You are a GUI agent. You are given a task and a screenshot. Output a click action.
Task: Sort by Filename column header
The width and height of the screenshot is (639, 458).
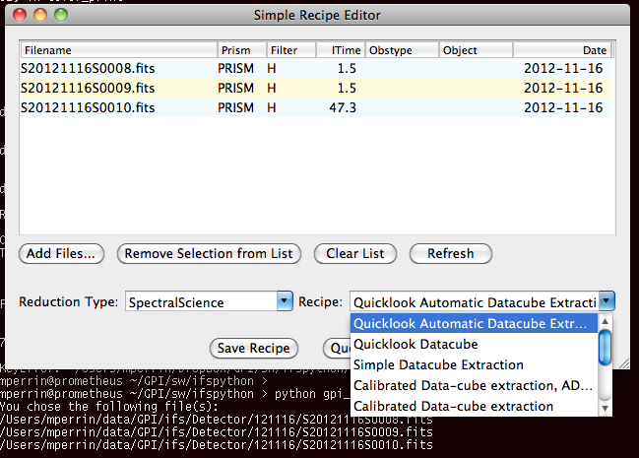[116, 50]
